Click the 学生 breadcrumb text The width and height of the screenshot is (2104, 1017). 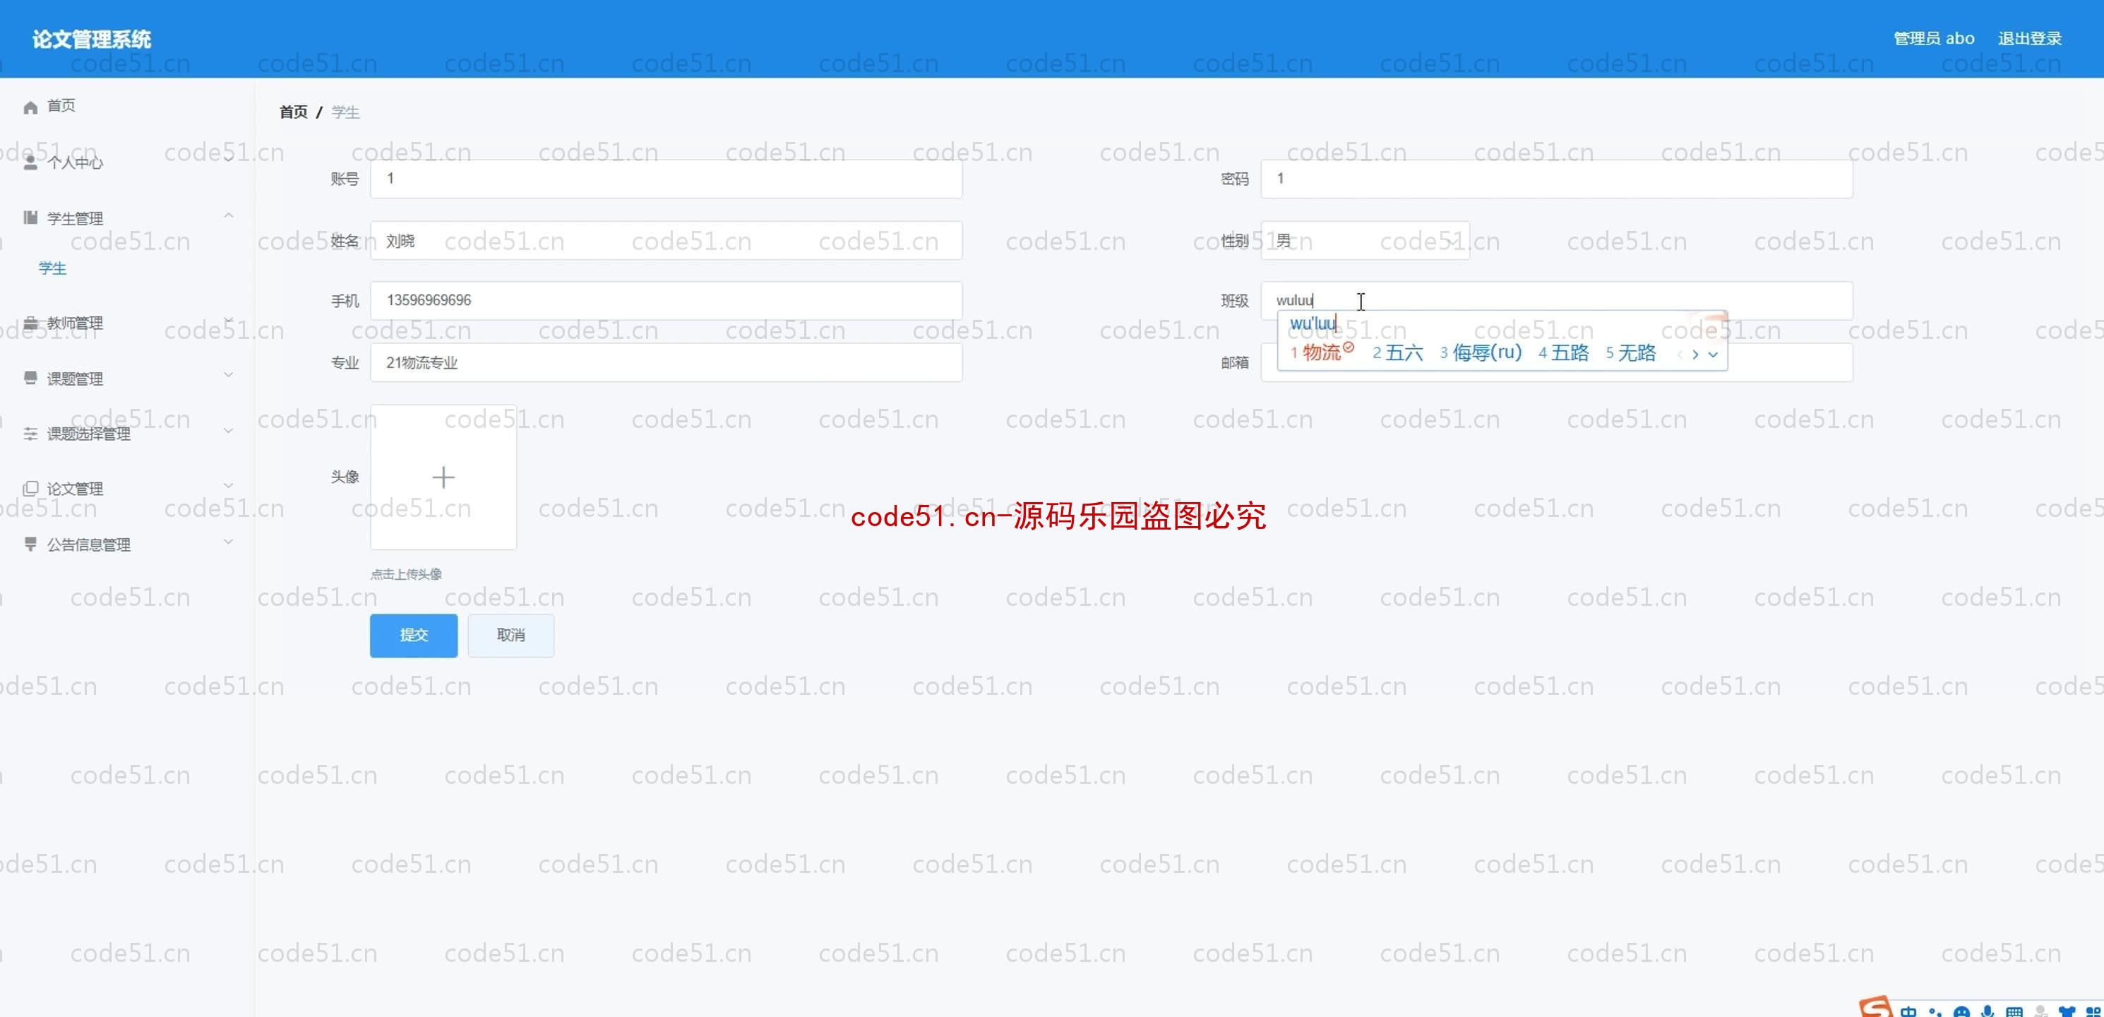[x=345, y=112]
